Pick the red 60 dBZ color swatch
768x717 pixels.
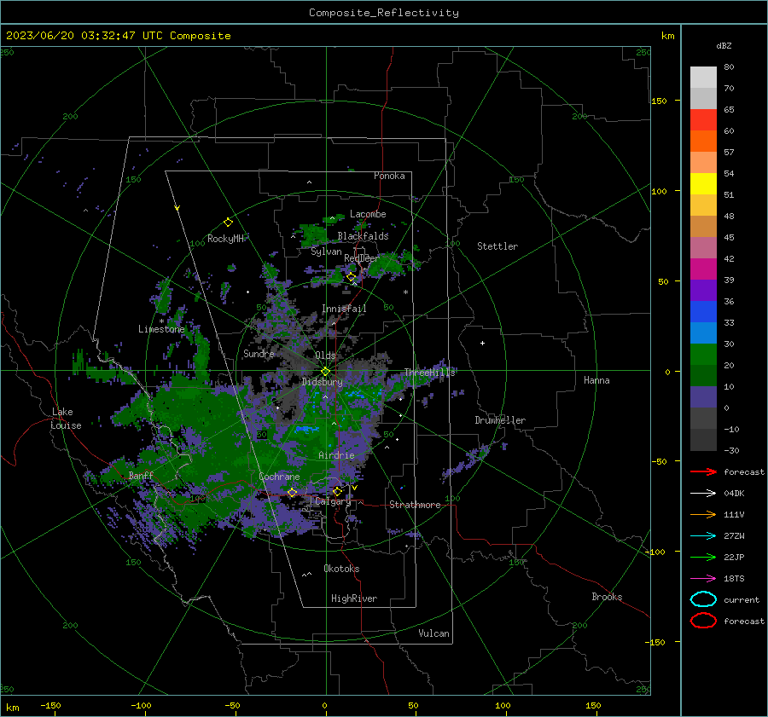click(x=703, y=120)
